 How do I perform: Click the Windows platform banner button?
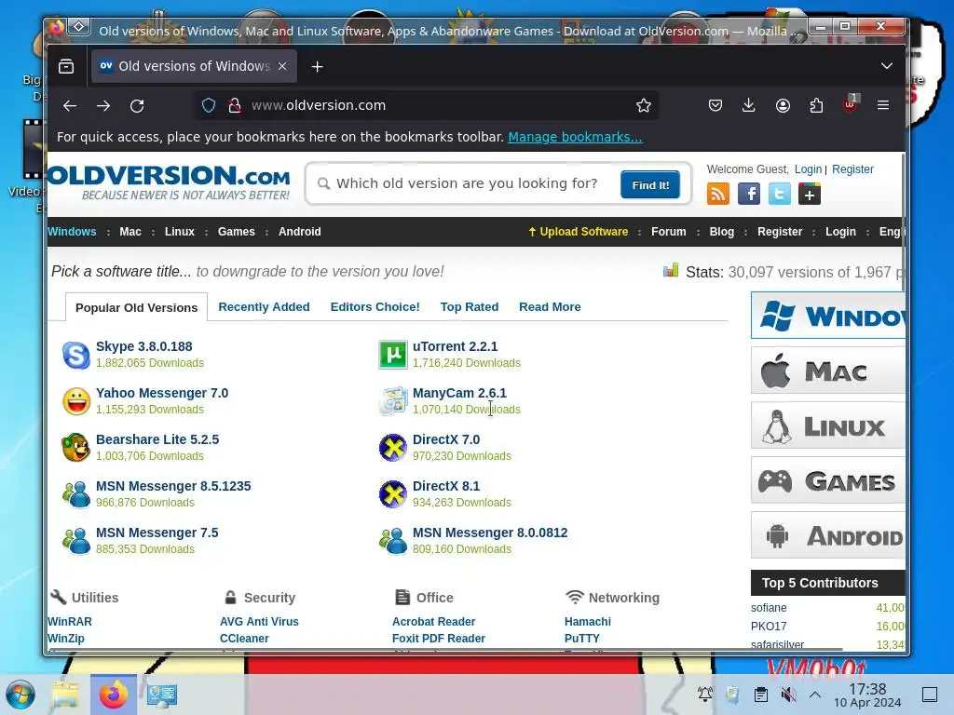[x=828, y=316]
